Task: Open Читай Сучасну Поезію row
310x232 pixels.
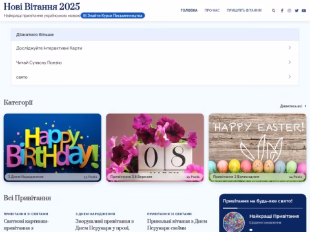Action: point(155,63)
